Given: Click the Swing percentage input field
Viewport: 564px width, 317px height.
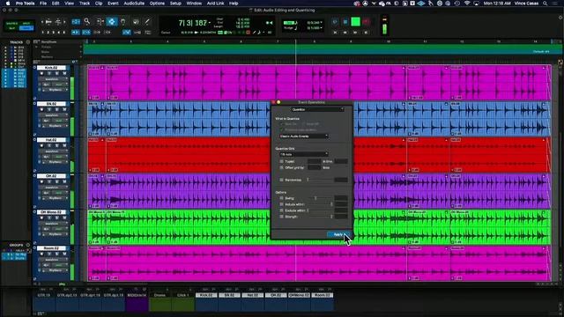Looking at the screenshot, I should [x=341, y=198].
